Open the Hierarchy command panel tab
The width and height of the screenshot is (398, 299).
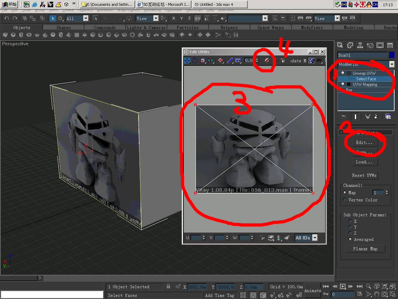coord(360,45)
